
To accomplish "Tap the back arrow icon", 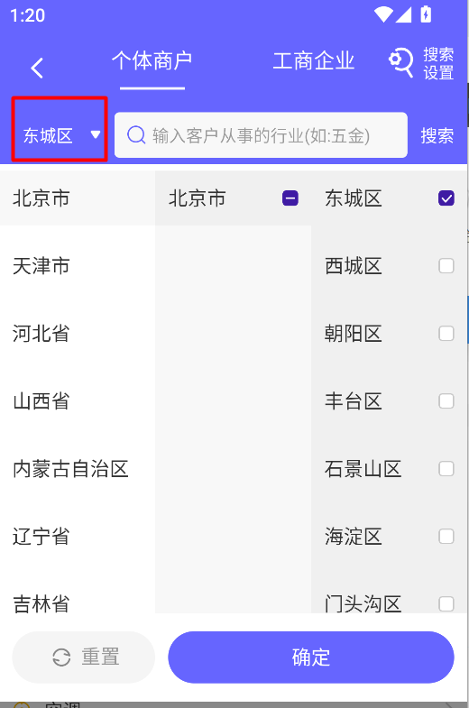I will pos(37,69).
